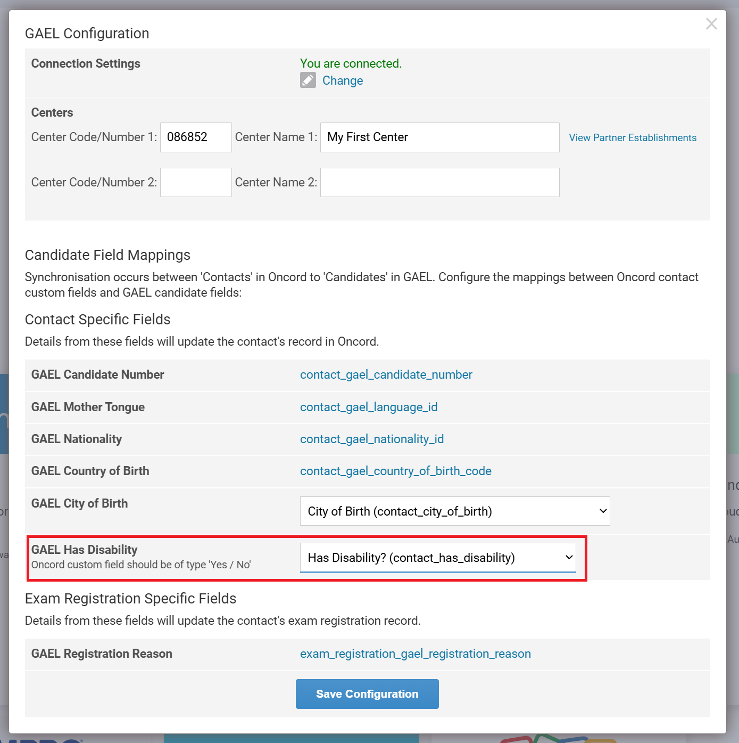Click the Change connection link

pyautogui.click(x=343, y=80)
